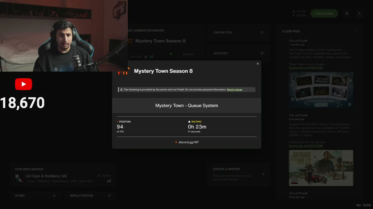This screenshot has width=373, height=209.
Task: Click the warning triangle icon in notice
Action: click(121, 90)
